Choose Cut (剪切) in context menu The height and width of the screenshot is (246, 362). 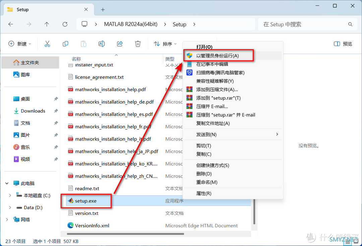click(x=233, y=145)
